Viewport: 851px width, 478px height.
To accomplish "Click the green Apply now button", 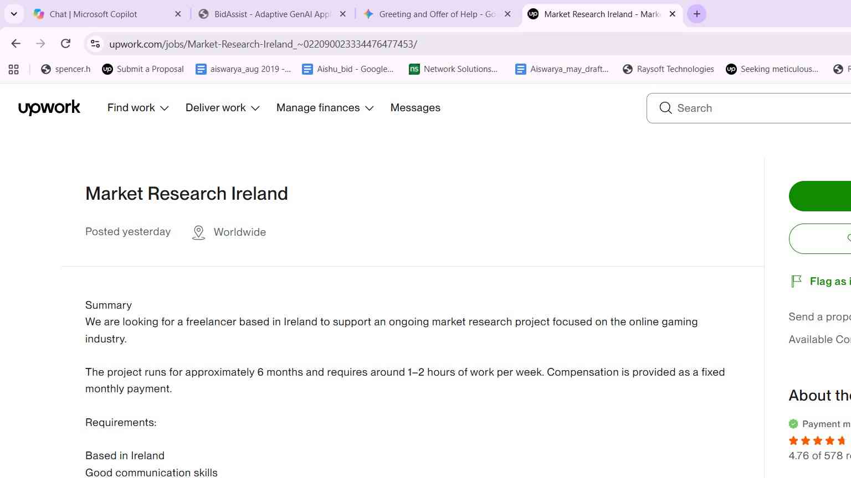I will click(820, 196).
